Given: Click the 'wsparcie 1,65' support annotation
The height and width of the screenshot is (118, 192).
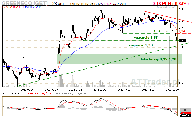Looking at the screenshot, I should point(146,38).
